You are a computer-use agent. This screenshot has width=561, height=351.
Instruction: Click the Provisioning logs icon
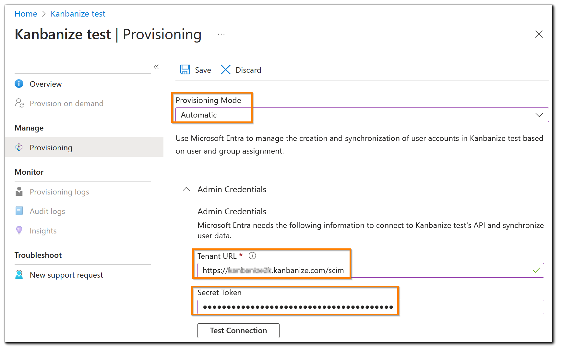click(x=19, y=192)
